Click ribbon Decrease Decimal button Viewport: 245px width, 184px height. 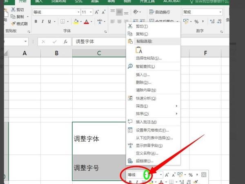[x=219, y=21]
